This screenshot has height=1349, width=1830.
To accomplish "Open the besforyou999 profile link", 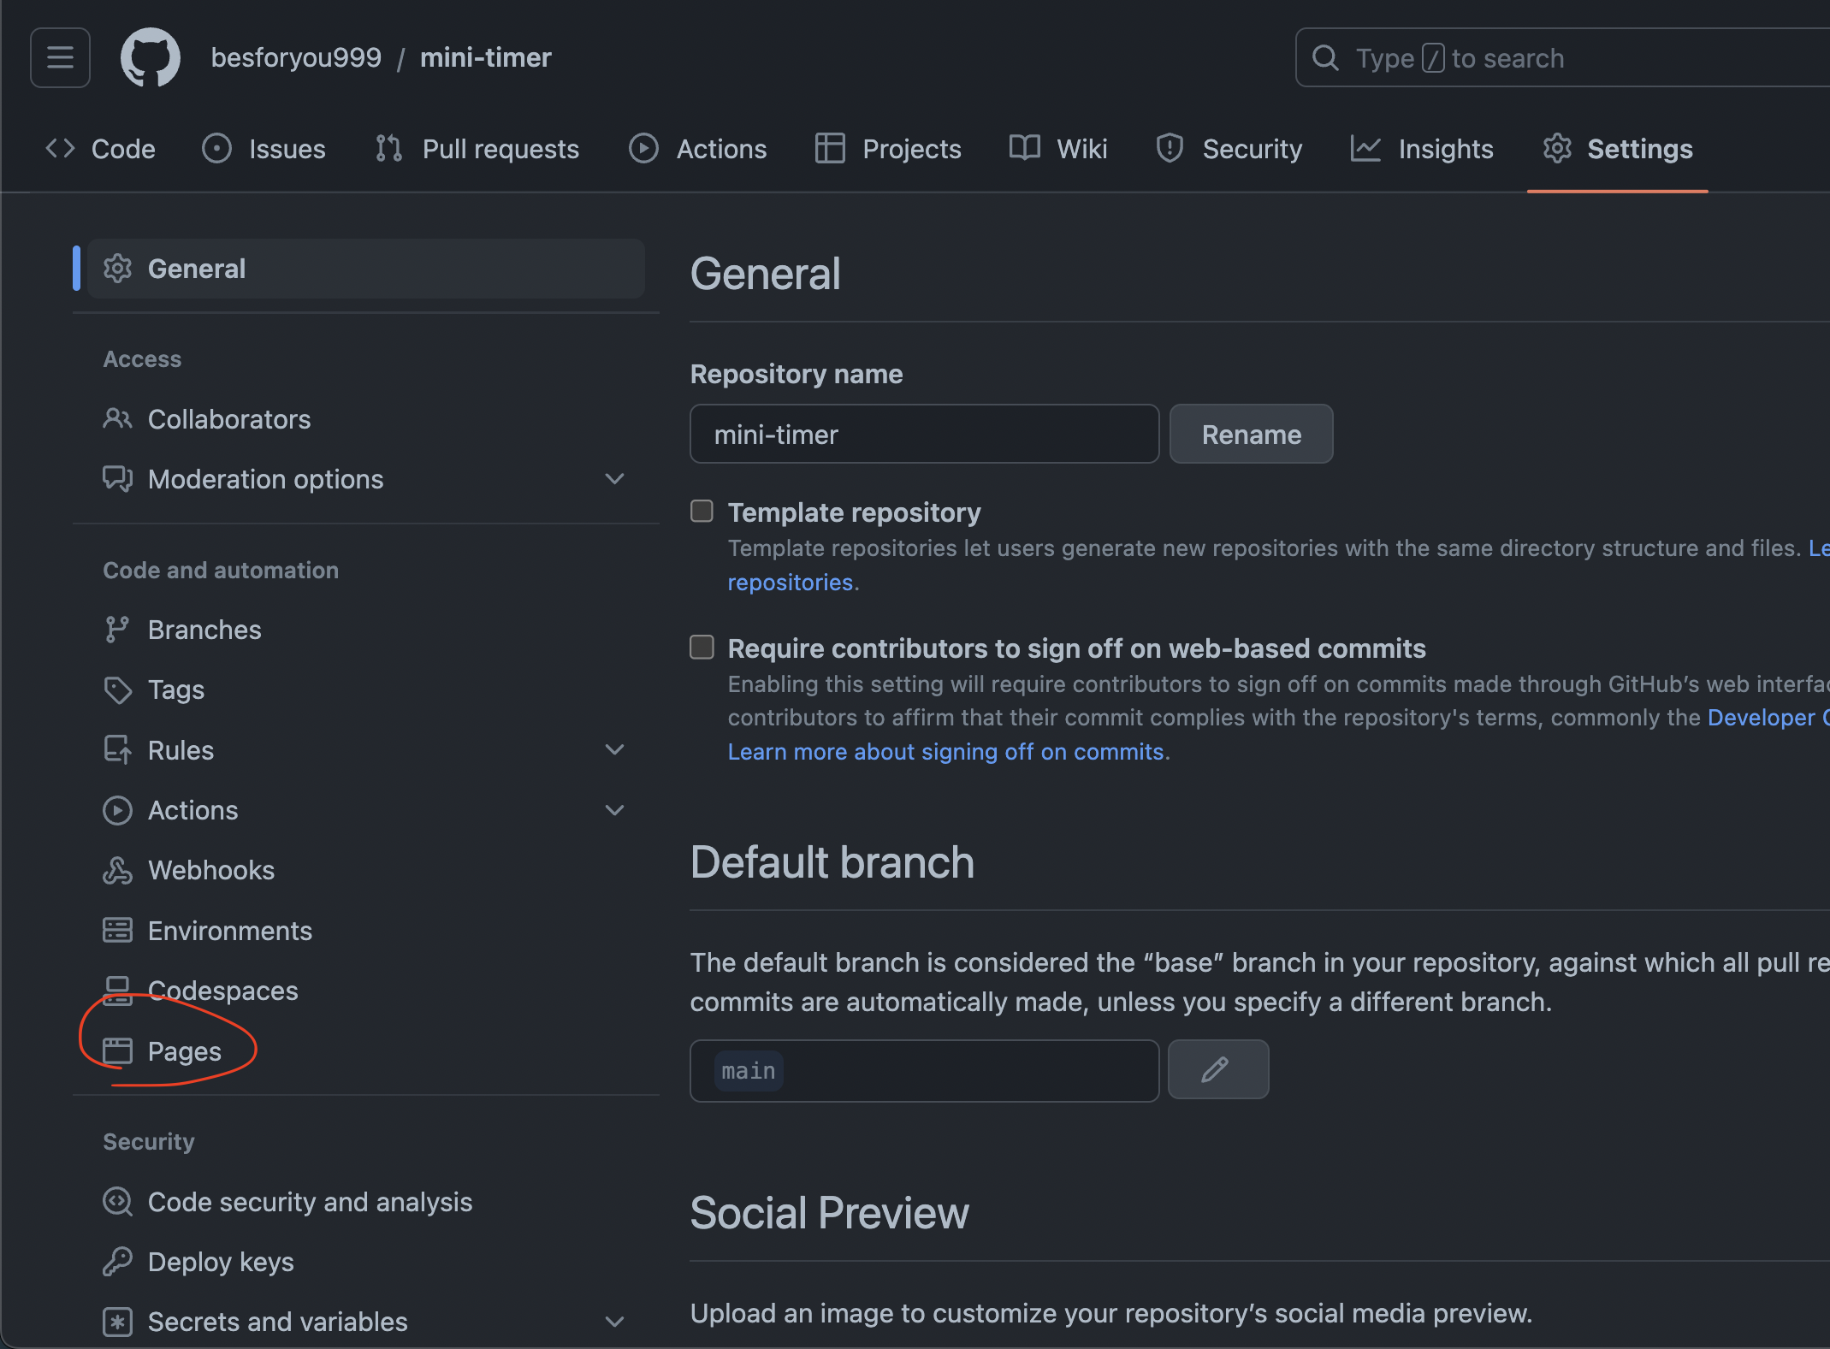I will (296, 57).
